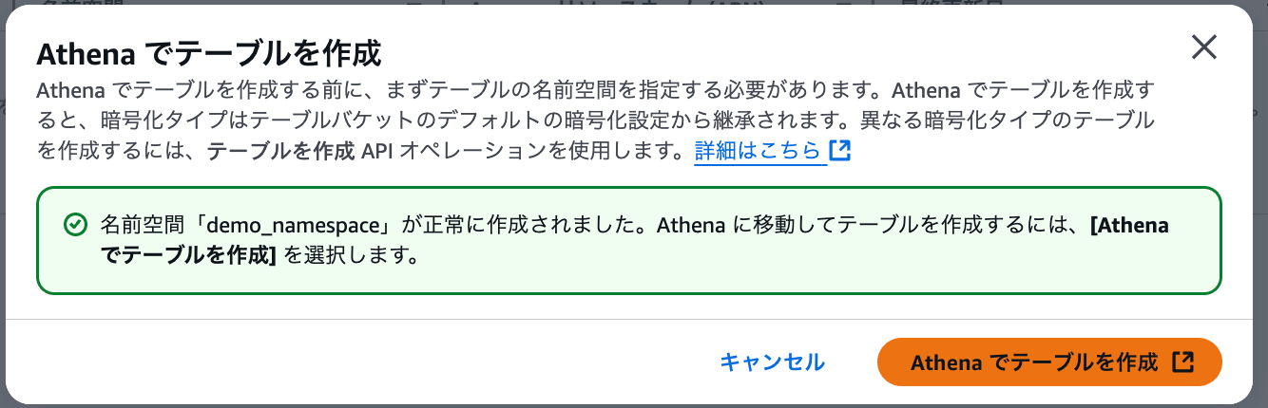This screenshot has width=1268, height=408.
Task: Click the green success alert box
Action: click(x=629, y=241)
